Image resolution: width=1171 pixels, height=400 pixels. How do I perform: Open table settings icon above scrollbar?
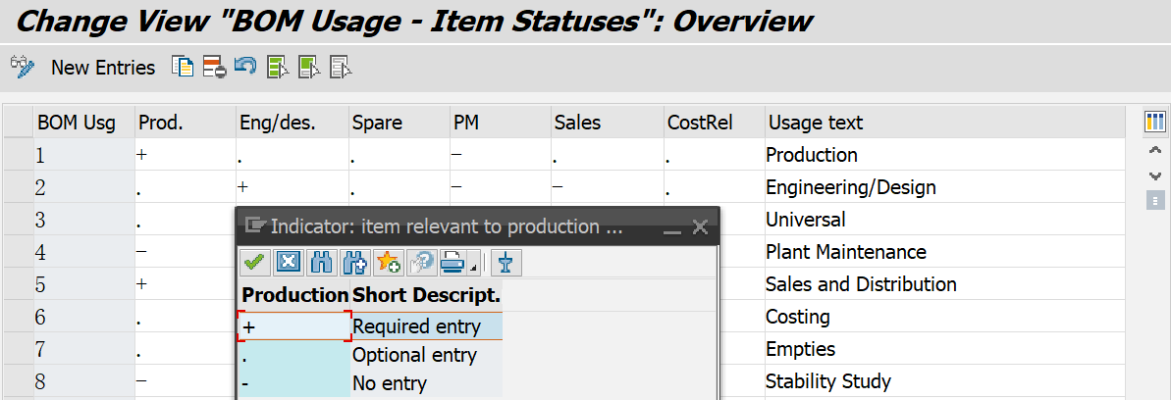point(1154,122)
